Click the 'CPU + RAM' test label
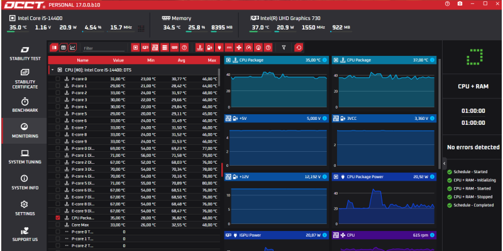Viewport: 503px width, 251px height. click(473, 87)
